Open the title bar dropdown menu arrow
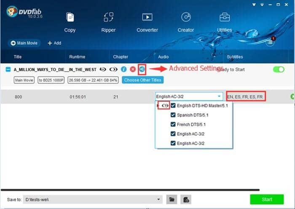The height and width of the screenshot is (209, 295). click(x=262, y=5)
